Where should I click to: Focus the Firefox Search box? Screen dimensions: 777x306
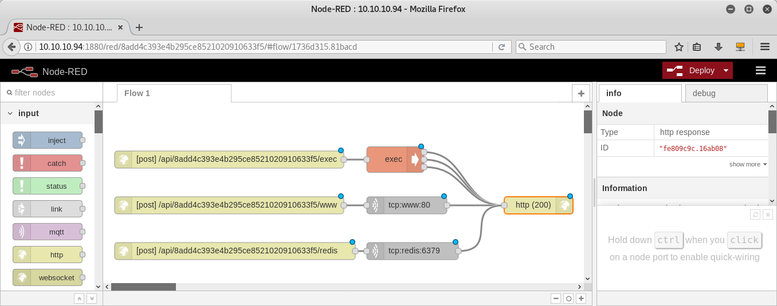591,47
